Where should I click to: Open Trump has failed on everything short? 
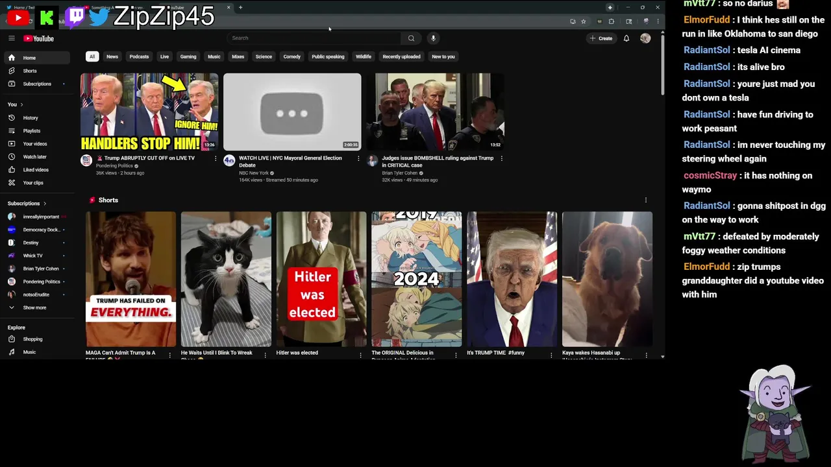coord(130,279)
